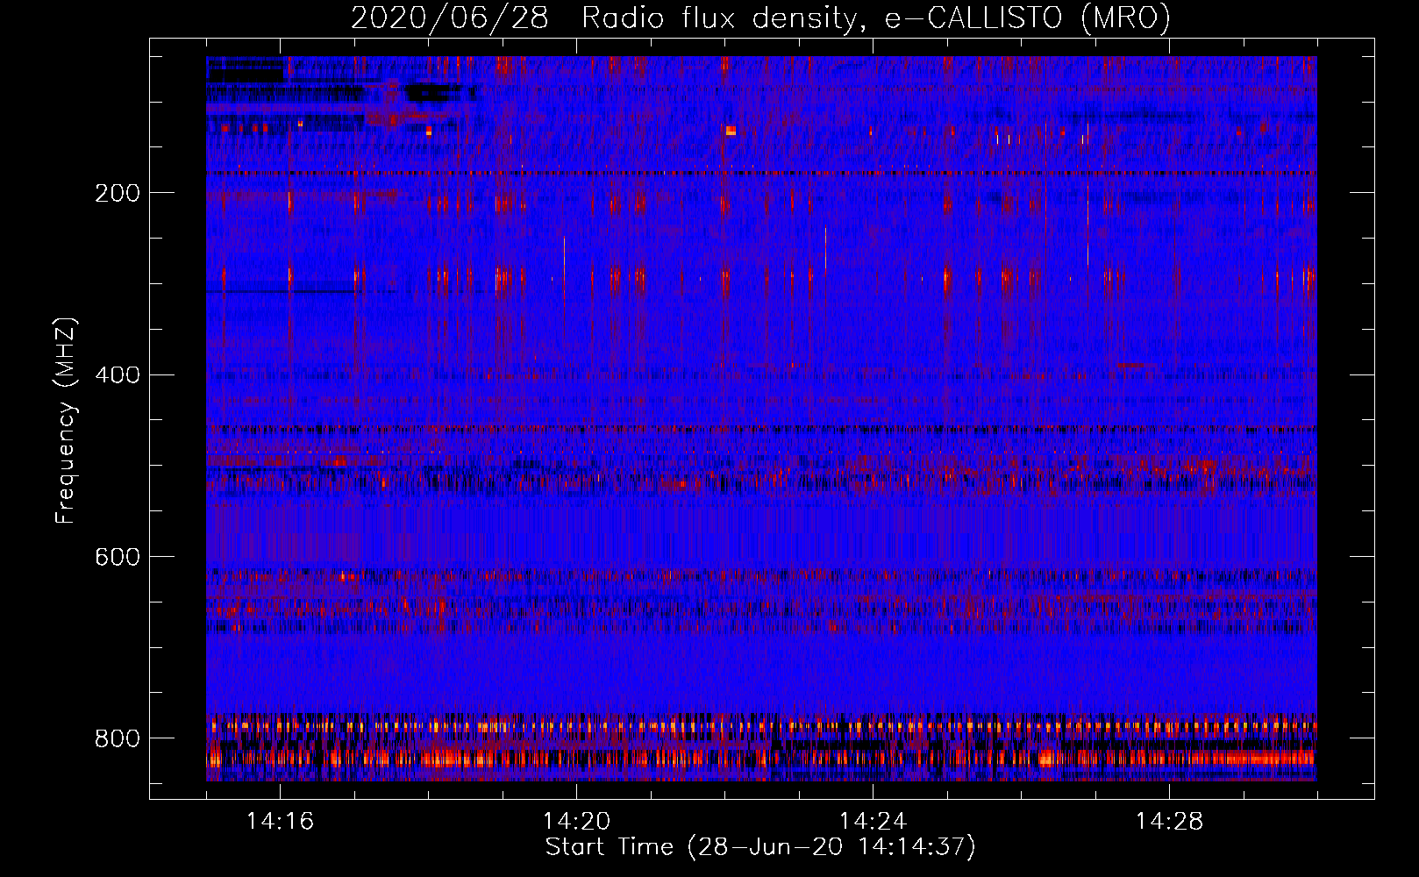Click the 400 frequency tick label
This screenshot has height=877, width=1419.
click(x=118, y=375)
